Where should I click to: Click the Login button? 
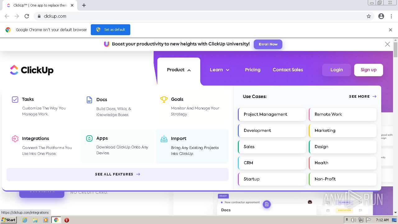pyautogui.click(x=336, y=70)
